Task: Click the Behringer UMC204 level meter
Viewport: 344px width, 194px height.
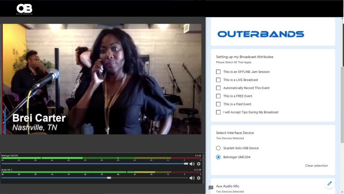Action: pyautogui.click(x=101, y=158)
